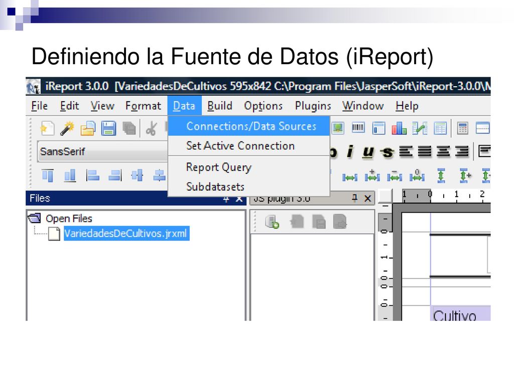Cut the selection with the scissors icon

click(x=151, y=128)
